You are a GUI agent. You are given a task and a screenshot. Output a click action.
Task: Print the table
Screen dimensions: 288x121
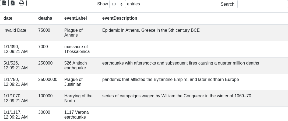pyautogui.click(x=22, y=3)
